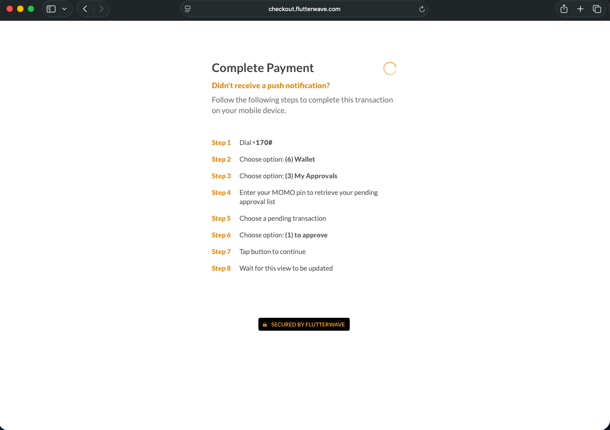
Task: Show the tab overview icon
Action: [597, 9]
